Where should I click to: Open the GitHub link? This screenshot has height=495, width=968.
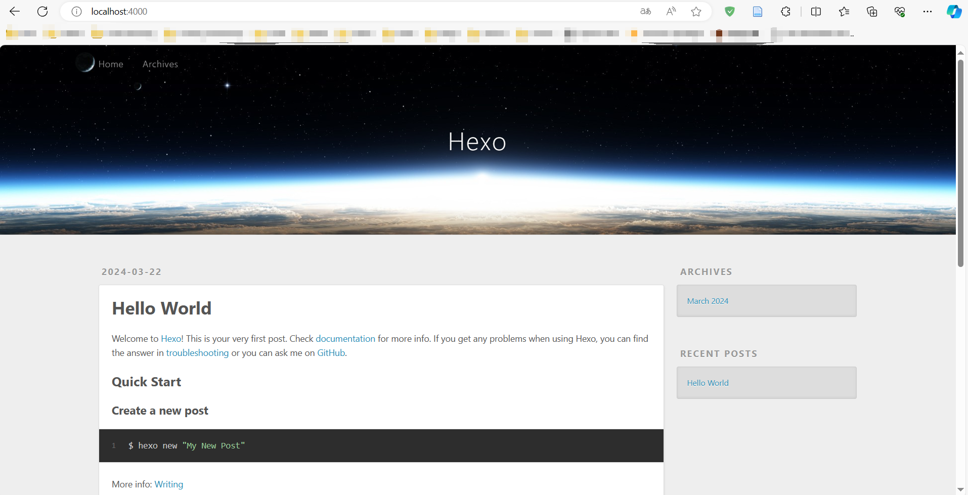point(331,353)
